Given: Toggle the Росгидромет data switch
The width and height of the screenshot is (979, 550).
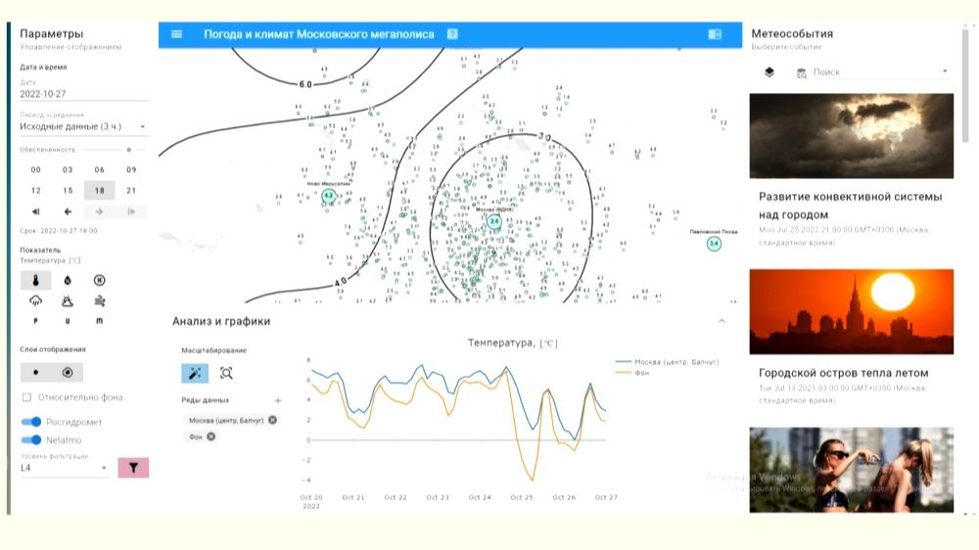Looking at the screenshot, I should [31, 422].
